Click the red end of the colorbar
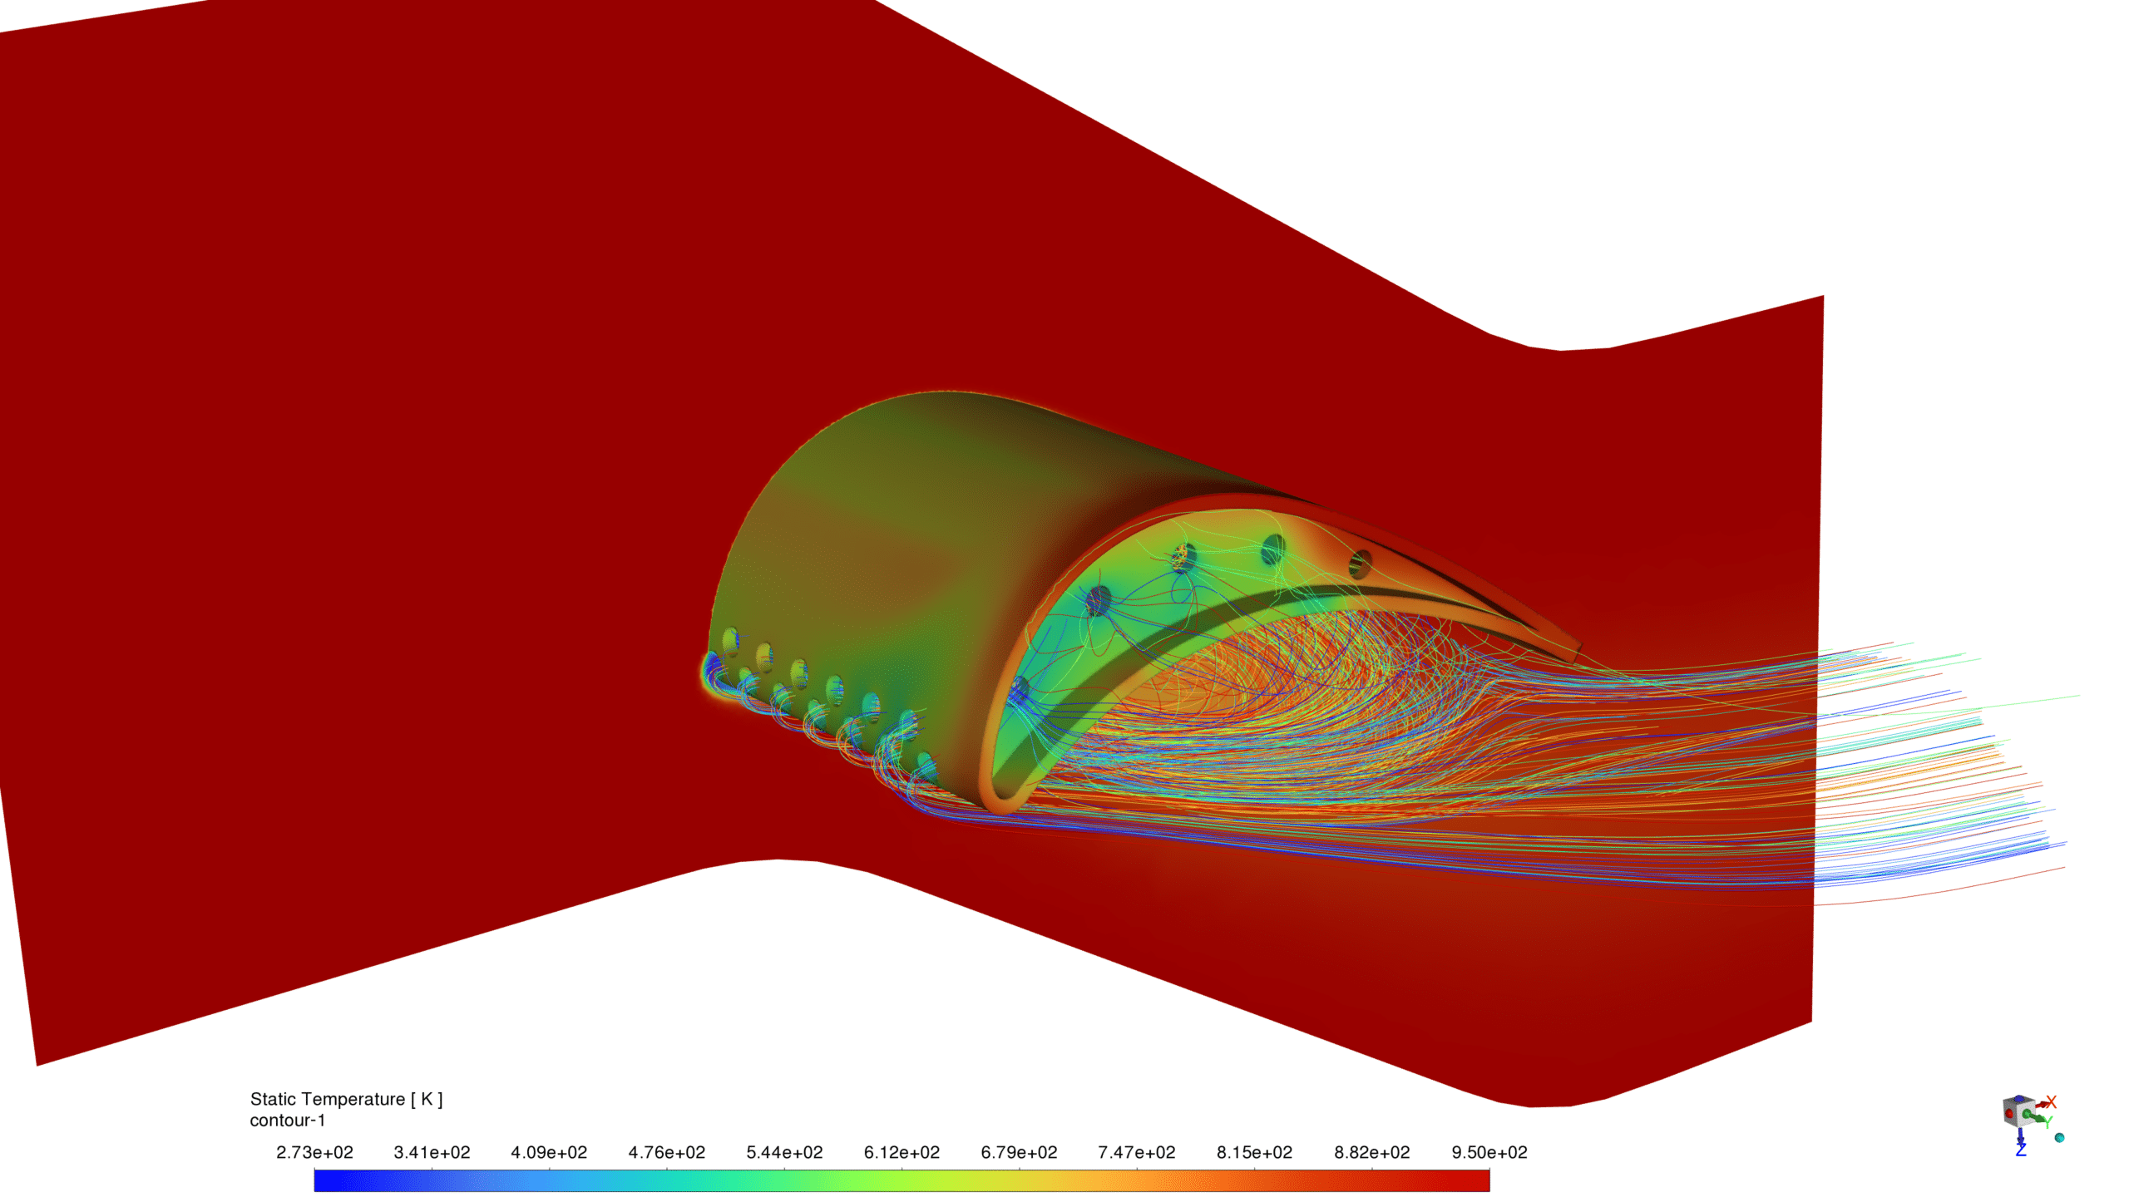The height and width of the screenshot is (1197, 2129). click(1476, 1180)
